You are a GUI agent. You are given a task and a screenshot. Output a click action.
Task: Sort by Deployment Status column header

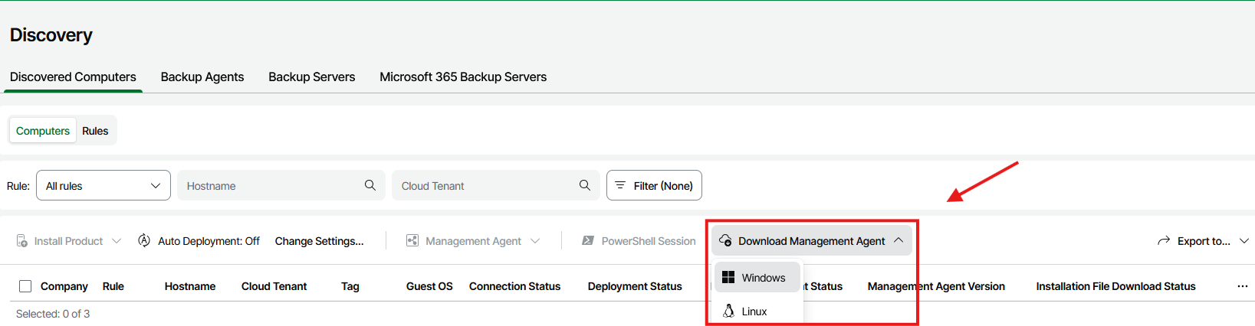[635, 286]
